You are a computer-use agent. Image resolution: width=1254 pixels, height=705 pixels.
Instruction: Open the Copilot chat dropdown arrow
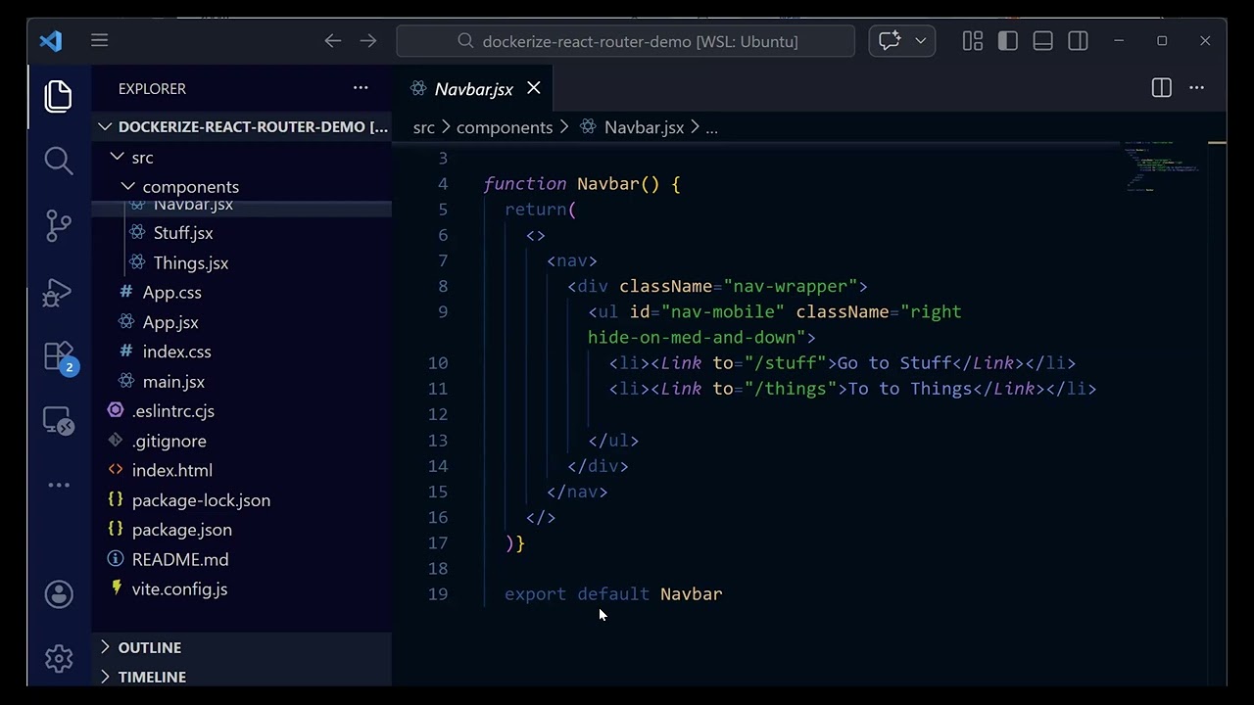pyautogui.click(x=920, y=41)
